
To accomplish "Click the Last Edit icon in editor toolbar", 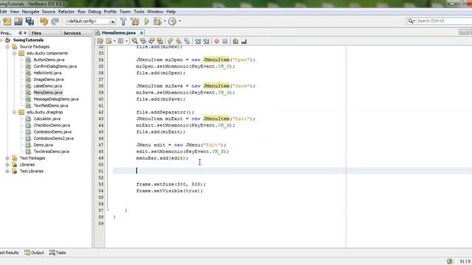I will [100, 41].
